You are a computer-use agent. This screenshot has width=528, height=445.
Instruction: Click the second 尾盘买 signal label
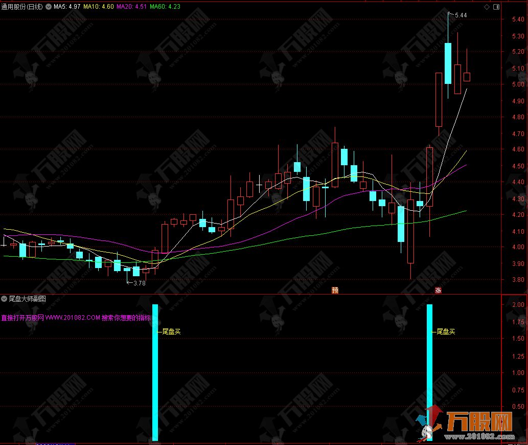click(x=446, y=331)
